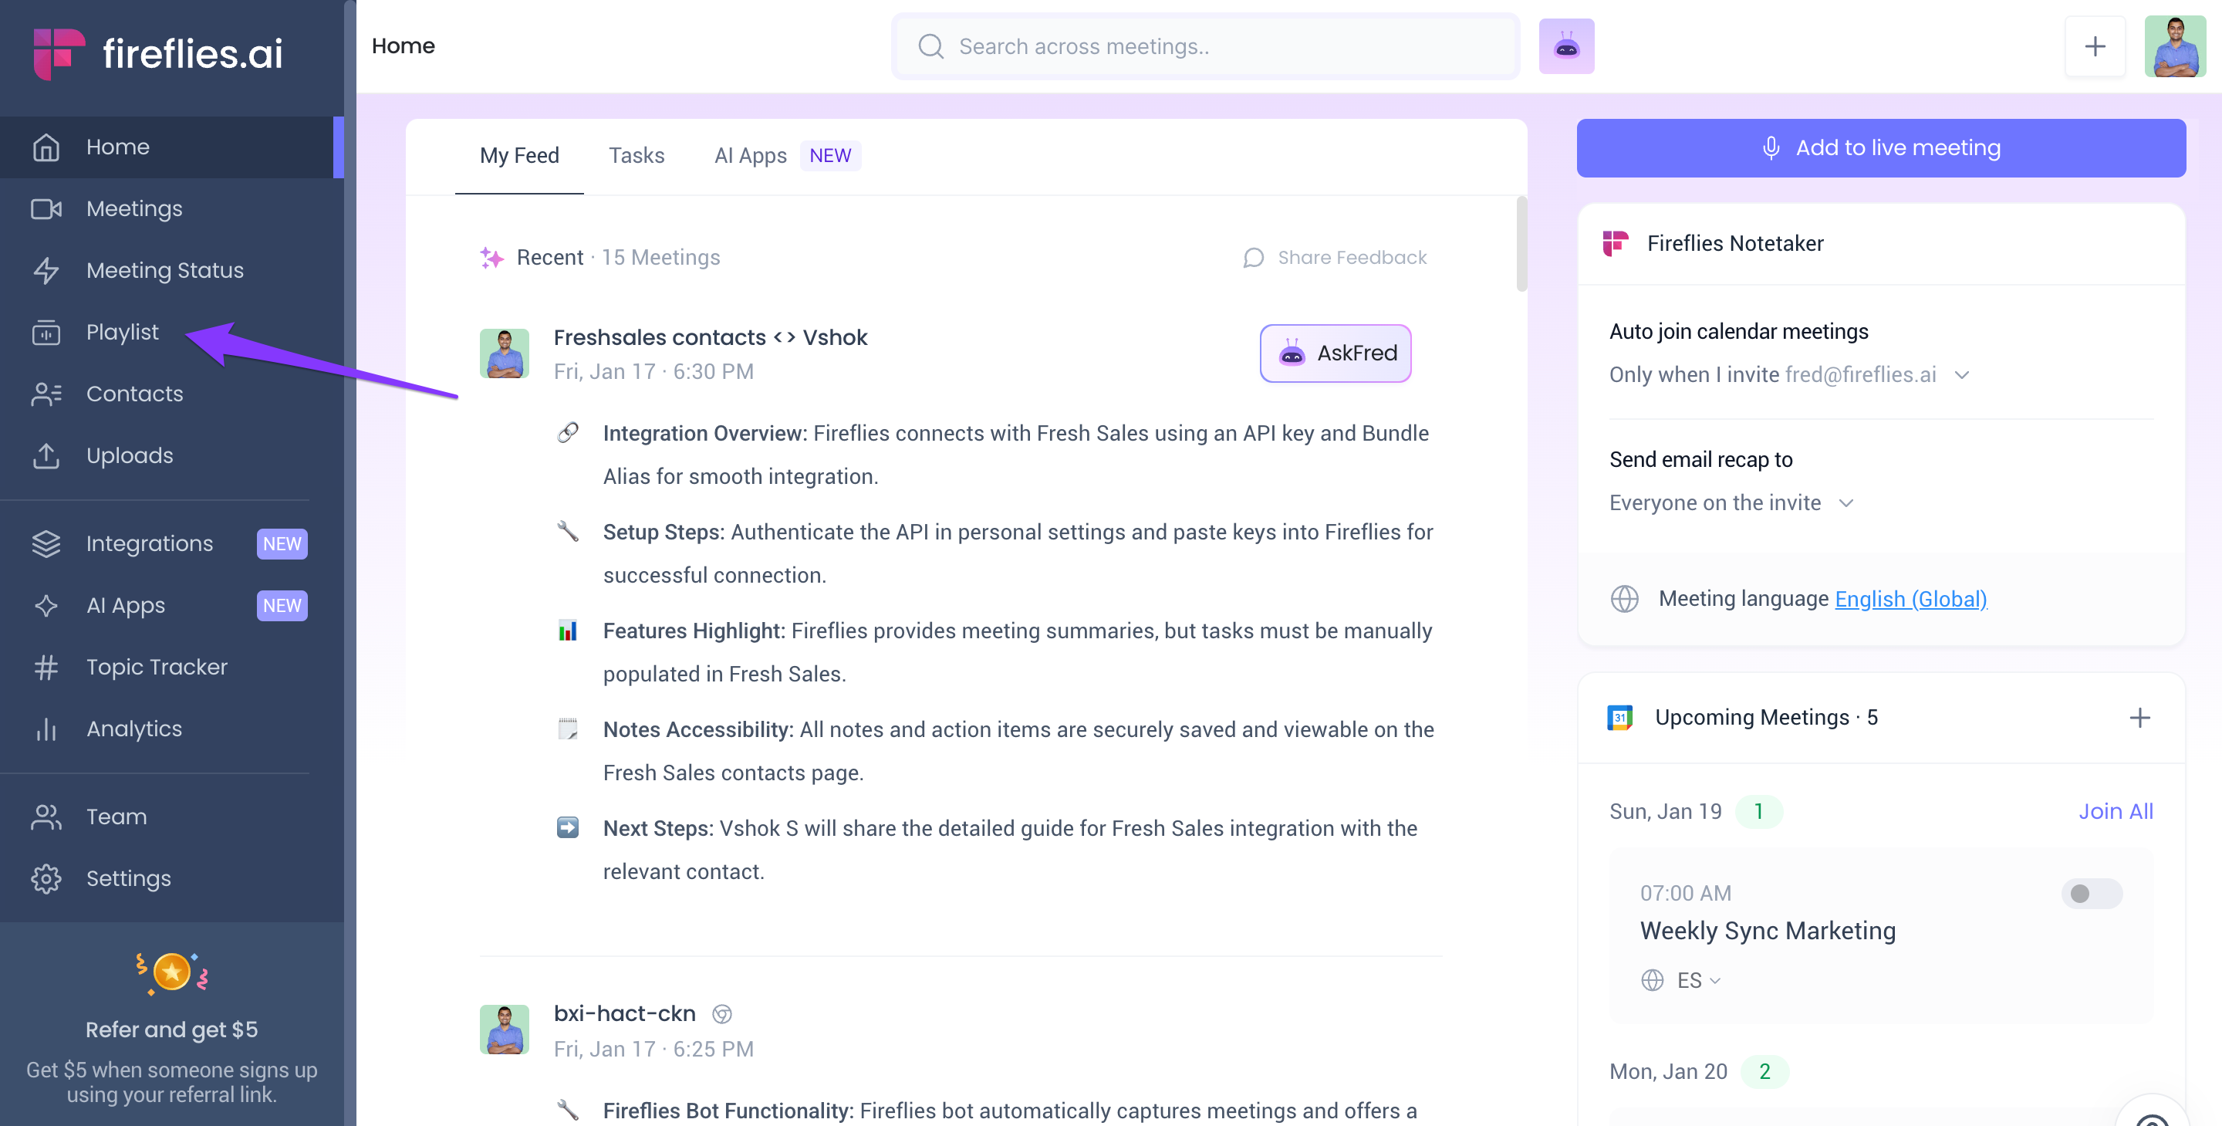Screen dimensions: 2222x1126
Task: Click the Mon, Jan 20 date label
Action: pos(1668,1072)
